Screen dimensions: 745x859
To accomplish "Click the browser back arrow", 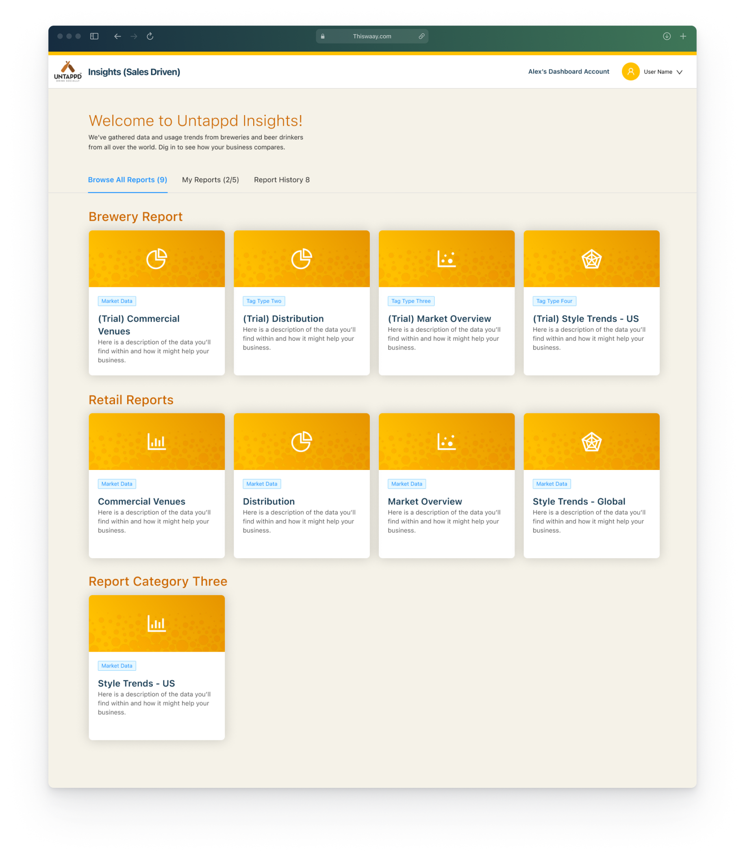I will 117,36.
